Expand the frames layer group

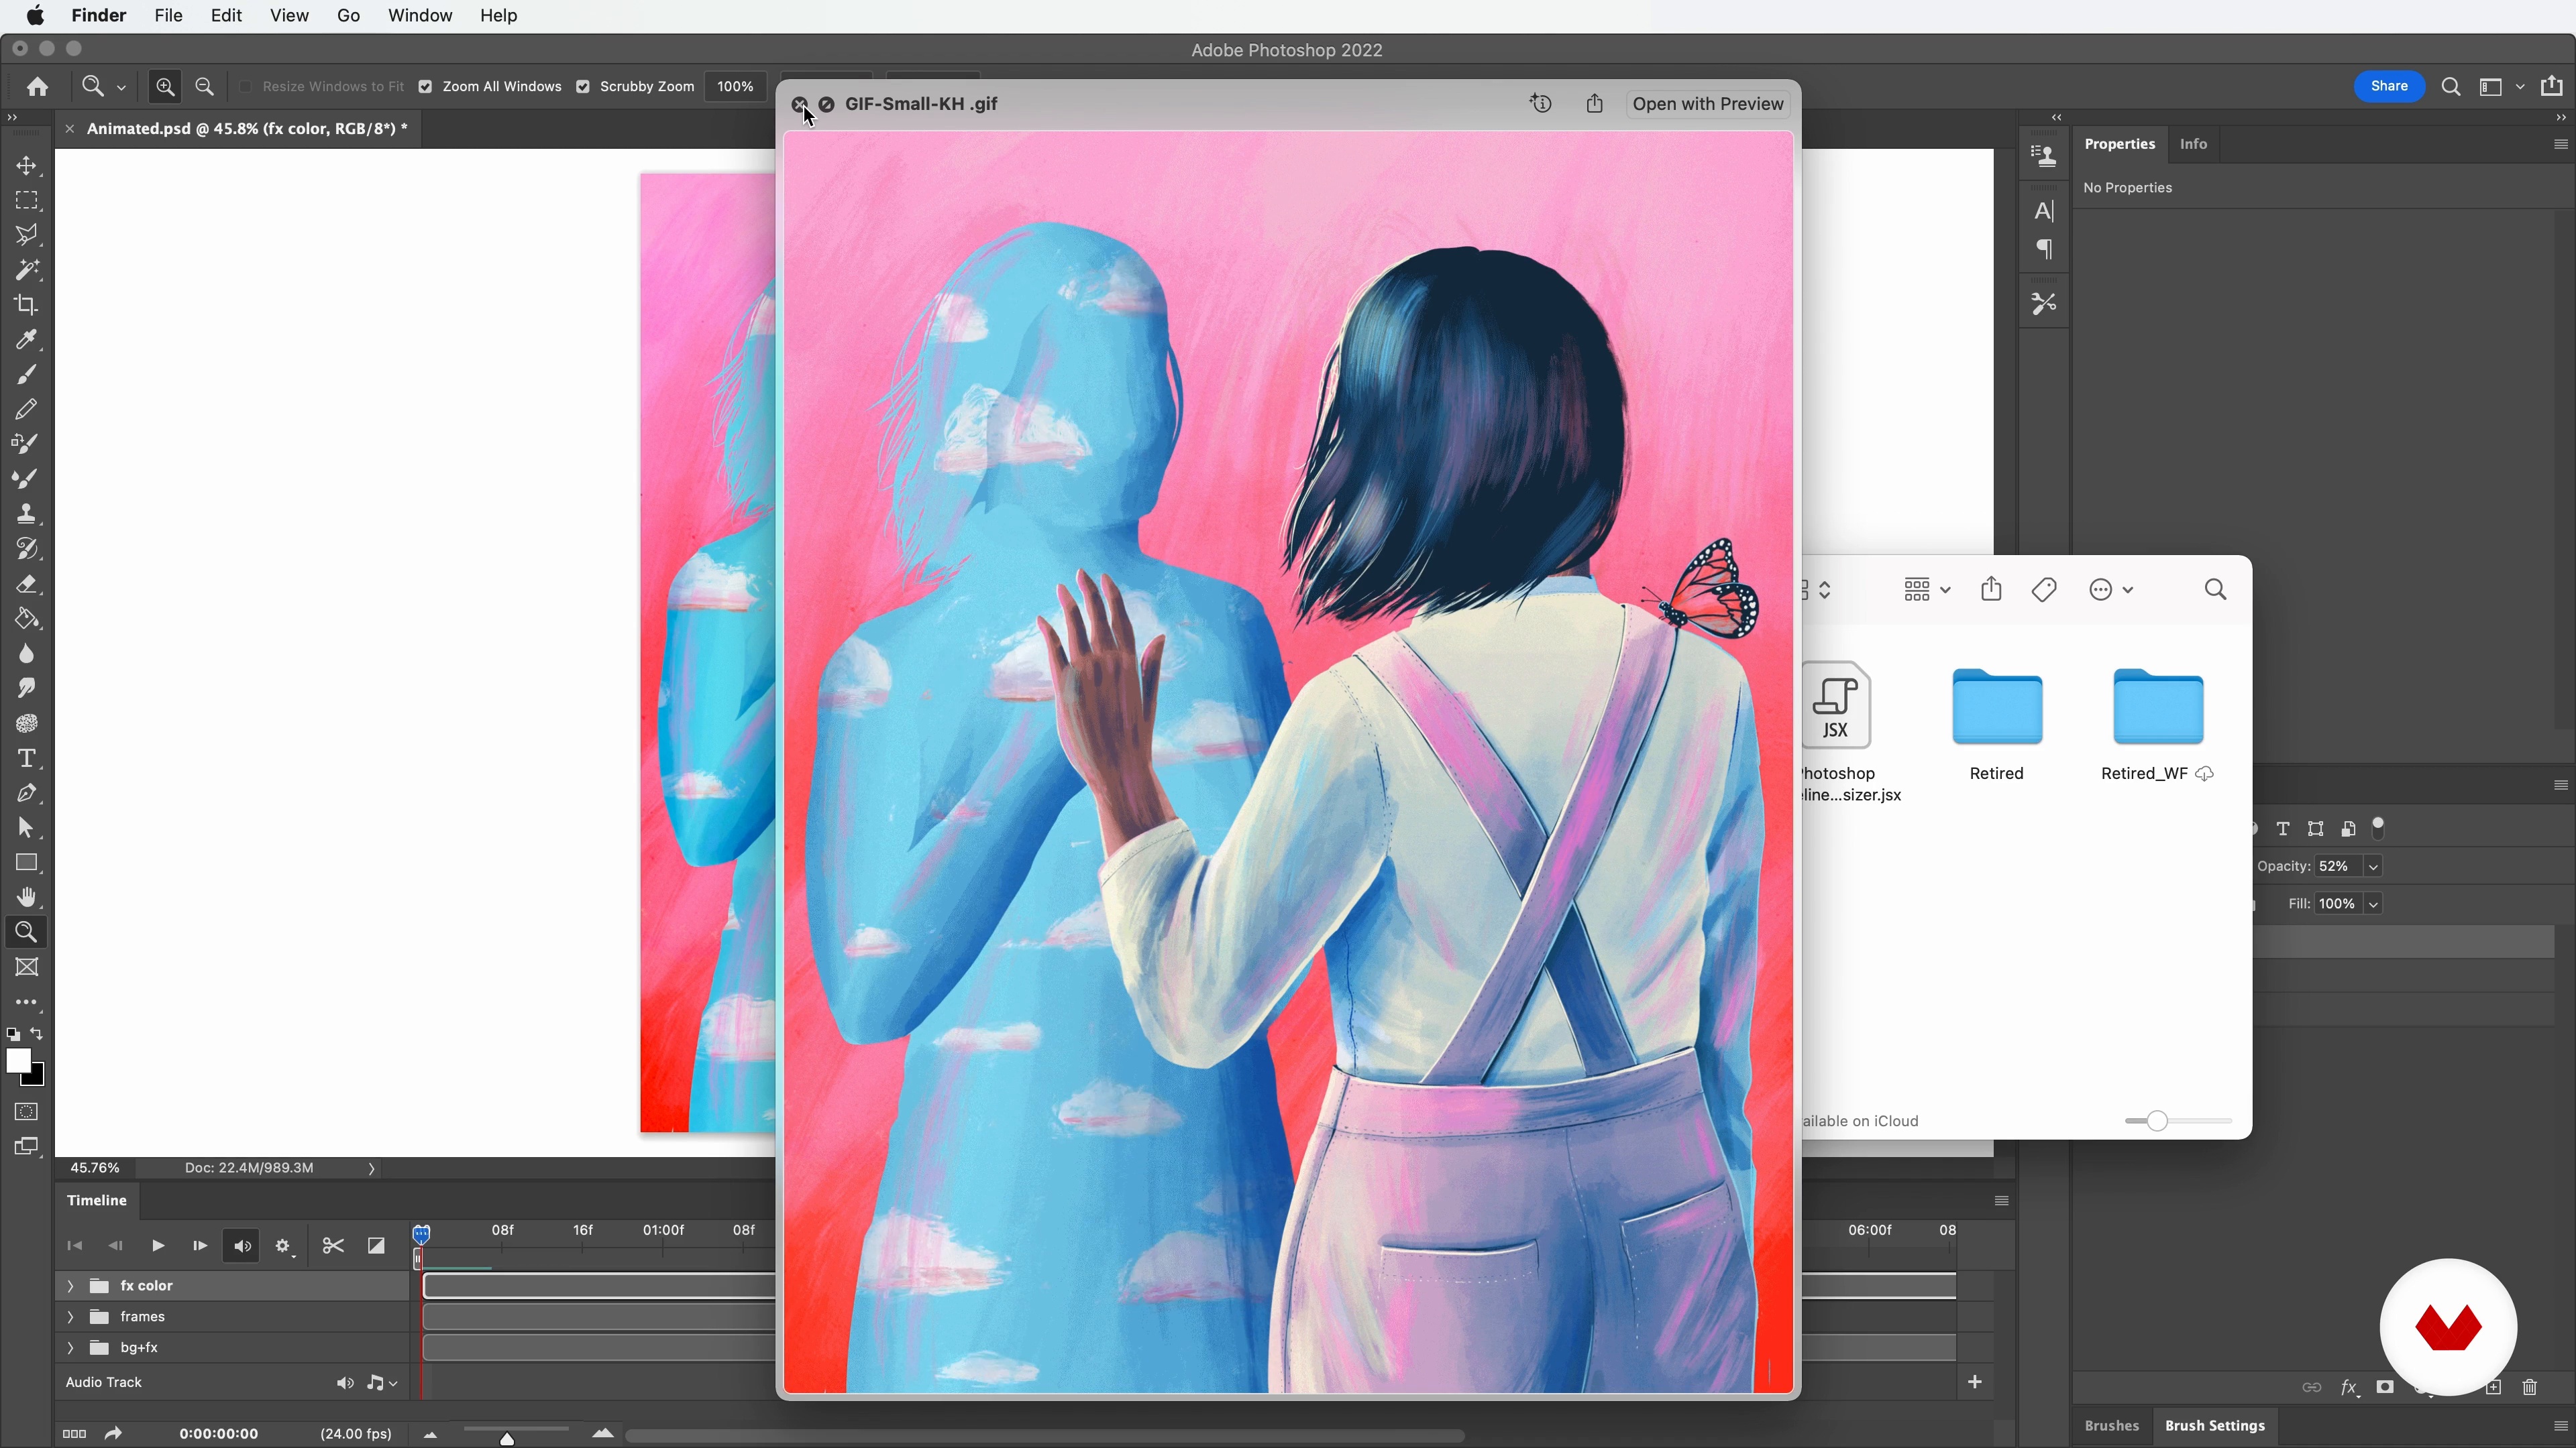[70, 1317]
